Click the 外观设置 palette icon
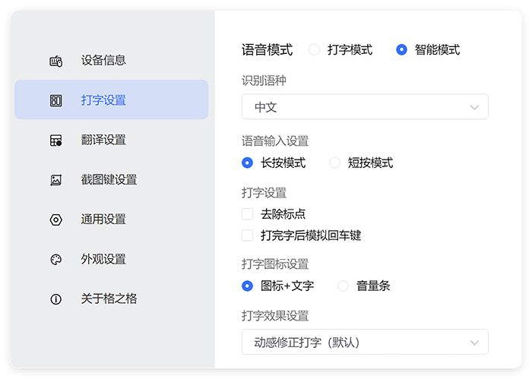 [x=55, y=259]
